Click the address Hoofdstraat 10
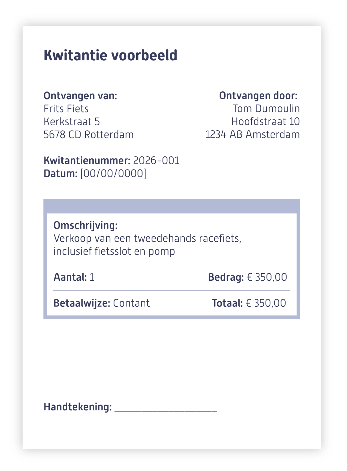347x471 pixels. (x=266, y=122)
